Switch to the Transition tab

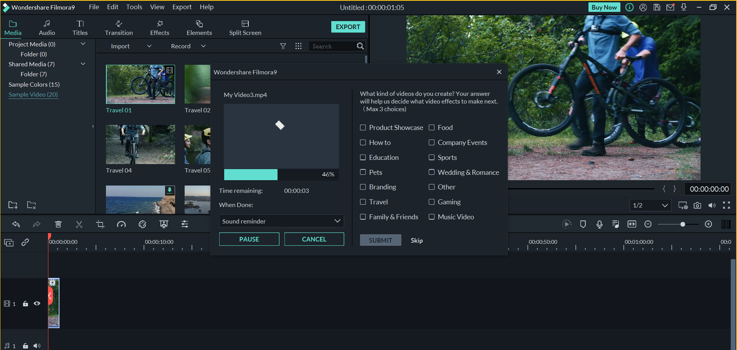click(x=119, y=28)
